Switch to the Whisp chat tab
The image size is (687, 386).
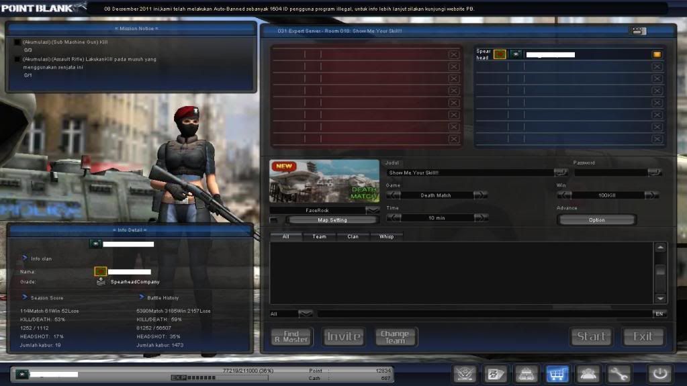coord(386,236)
